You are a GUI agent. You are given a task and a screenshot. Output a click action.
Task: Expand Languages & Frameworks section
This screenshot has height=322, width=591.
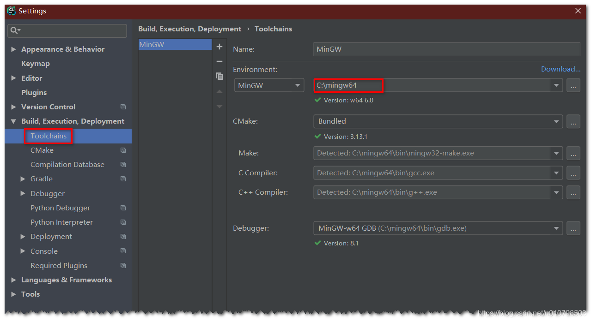click(13, 280)
